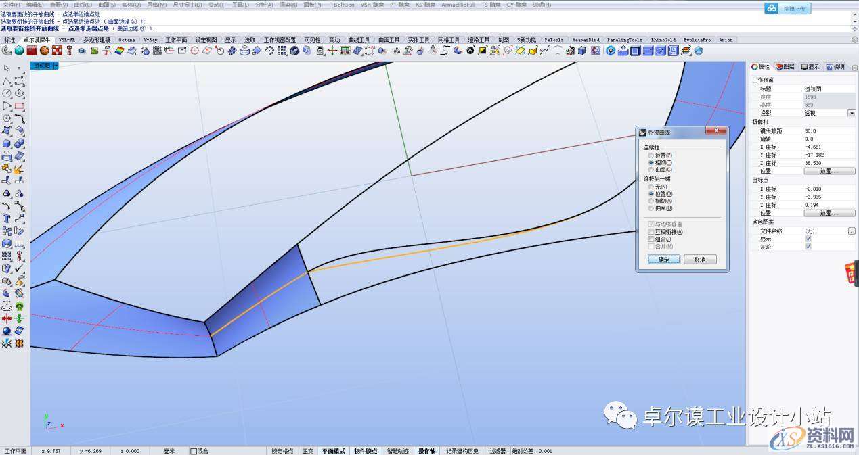The width and height of the screenshot is (859, 455).
Task: Select 无 radio under 维持另一端
Action: point(651,187)
